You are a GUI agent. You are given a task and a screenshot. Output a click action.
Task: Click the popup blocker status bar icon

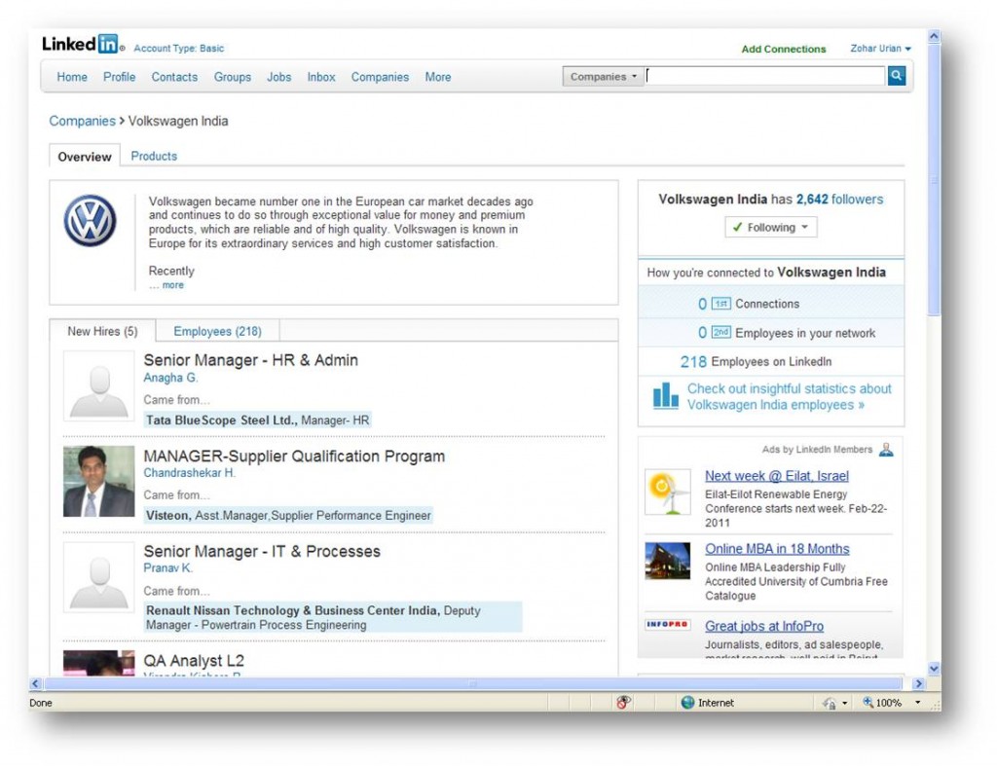click(x=624, y=702)
